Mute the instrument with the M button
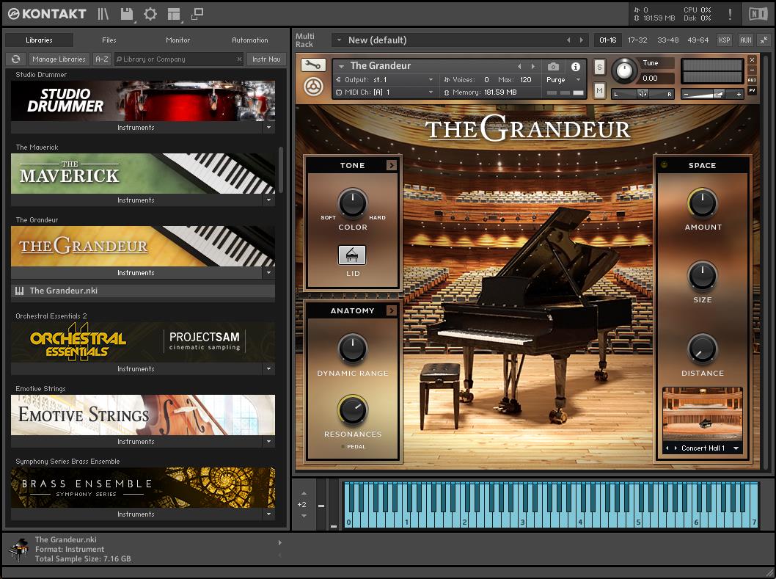This screenshot has width=776, height=579. [599, 90]
